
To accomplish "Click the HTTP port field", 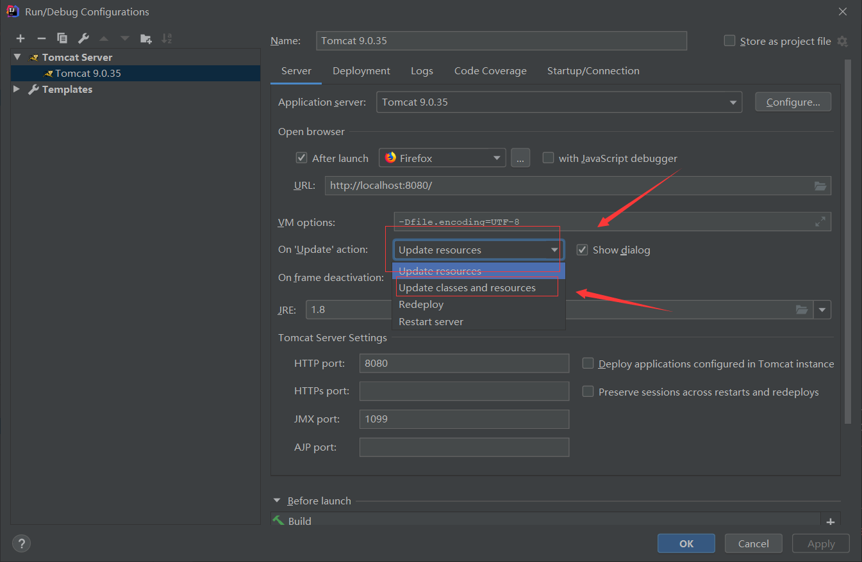I will click(x=464, y=363).
